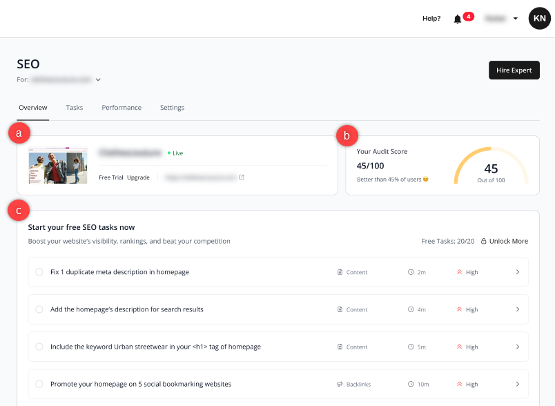Open the notifications bell icon
Image resolution: width=555 pixels, height=406 pixels.
tap(457, 19)
